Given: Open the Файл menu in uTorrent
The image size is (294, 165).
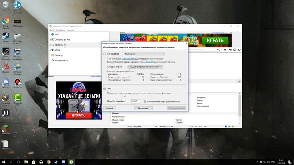Looking at the screenshot, I should coord(51,30).
